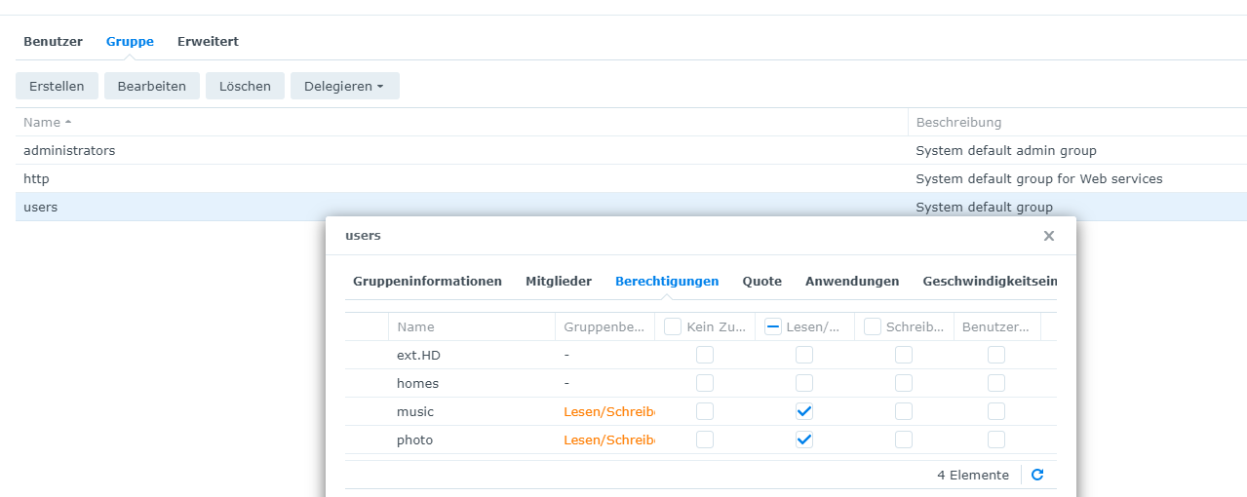
Task: Open the Delegieren dropdown
Action: pyautogui.click(x=344, y=86)
